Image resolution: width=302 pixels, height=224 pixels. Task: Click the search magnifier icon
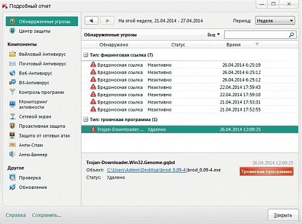291,35
